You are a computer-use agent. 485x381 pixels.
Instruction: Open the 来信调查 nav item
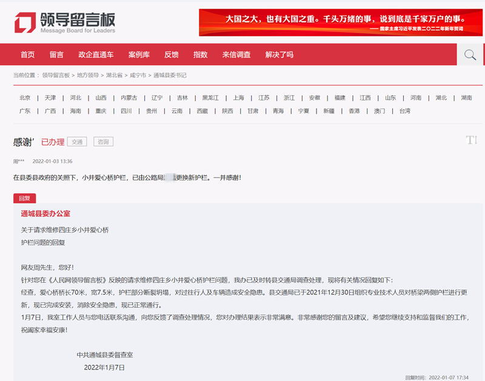[x=236, y=55]
